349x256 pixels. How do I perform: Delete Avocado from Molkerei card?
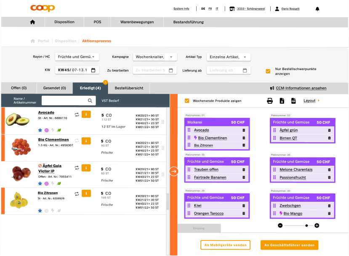(244, 130)
